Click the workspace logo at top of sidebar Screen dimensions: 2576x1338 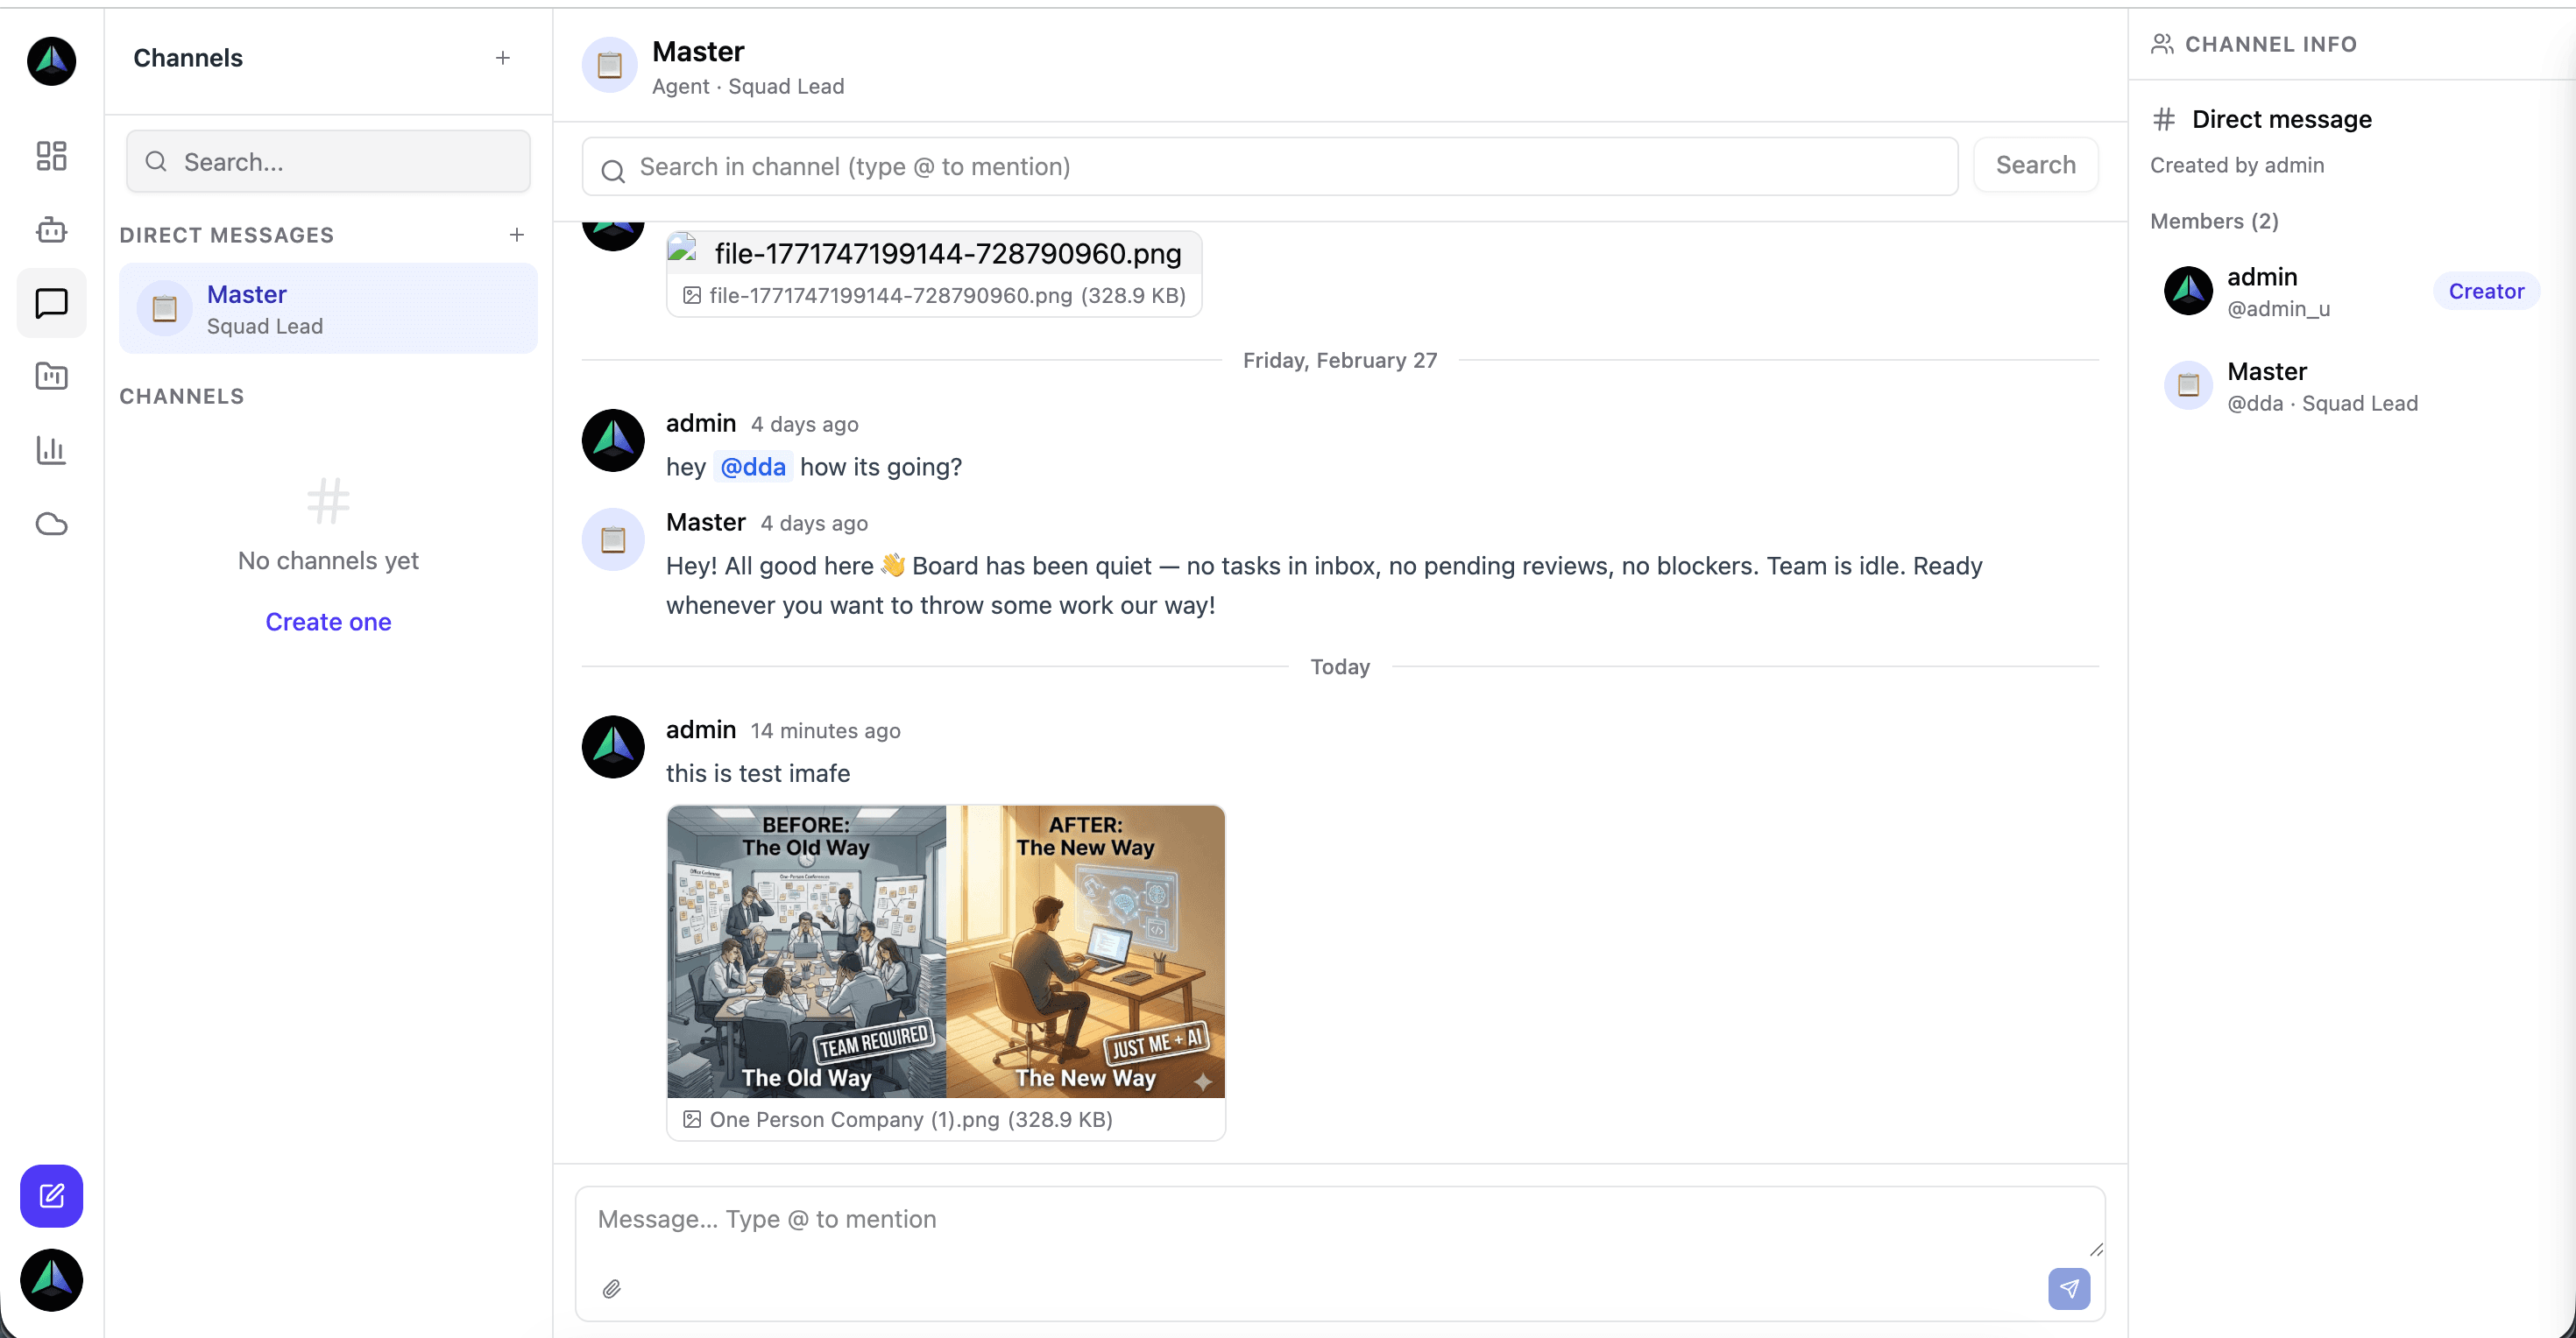(51, 61)
